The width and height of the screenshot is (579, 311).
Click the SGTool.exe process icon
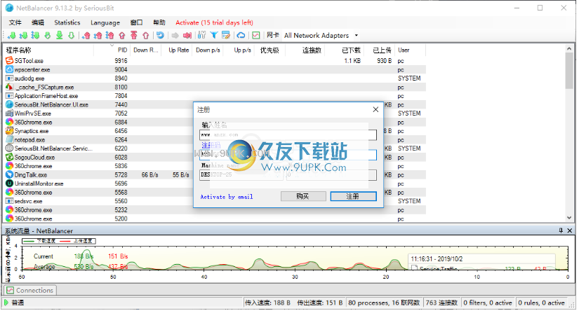[x=9, y=60]
